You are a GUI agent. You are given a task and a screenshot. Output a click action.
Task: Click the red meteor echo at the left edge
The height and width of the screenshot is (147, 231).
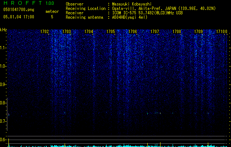coord(9,115)
